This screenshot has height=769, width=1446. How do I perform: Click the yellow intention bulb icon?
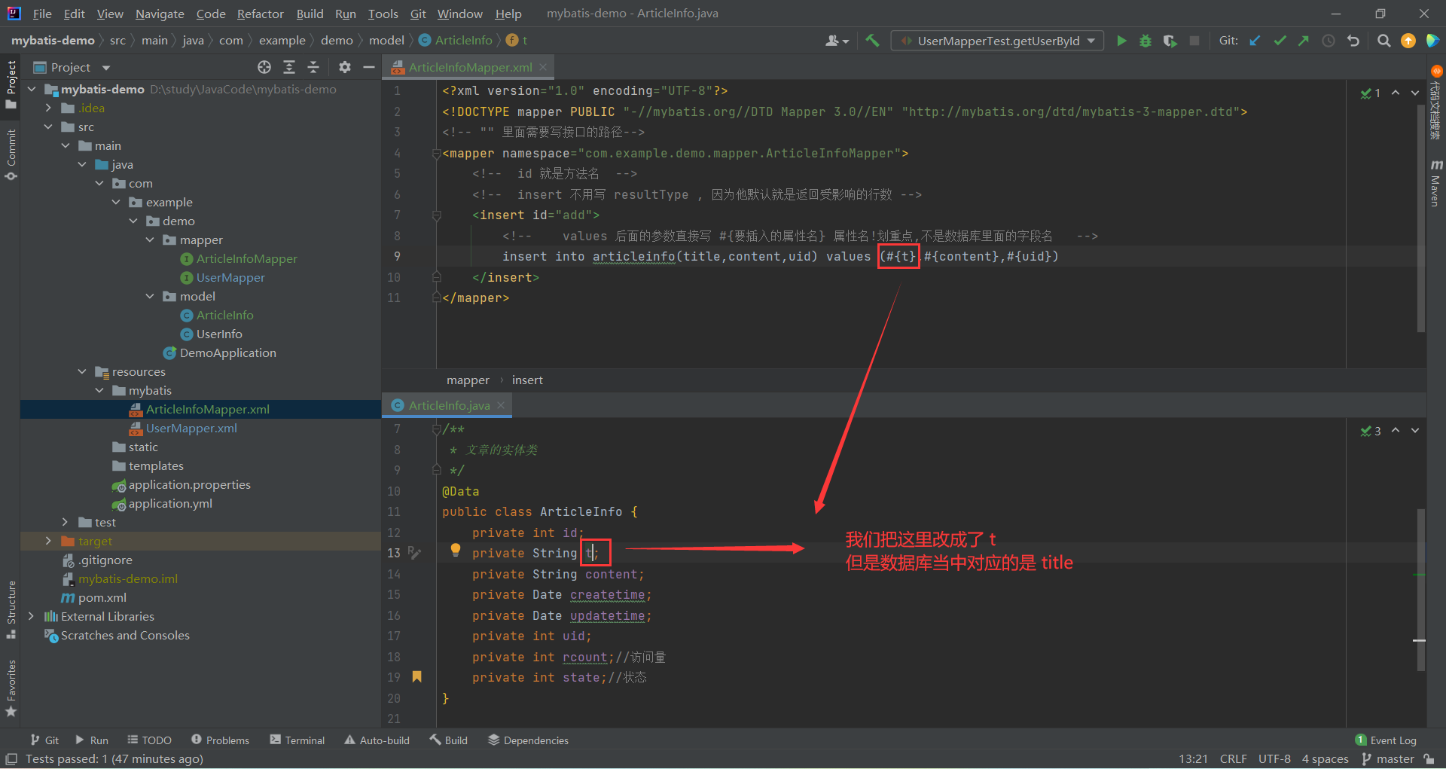coord(455,550)
